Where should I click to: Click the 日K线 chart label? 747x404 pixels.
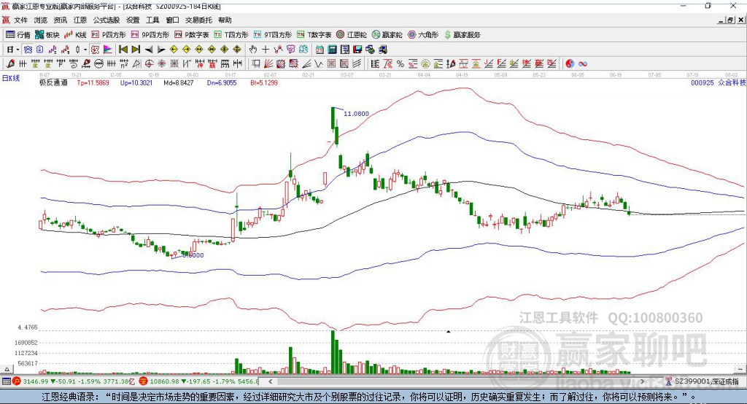(x=11, y=78)
